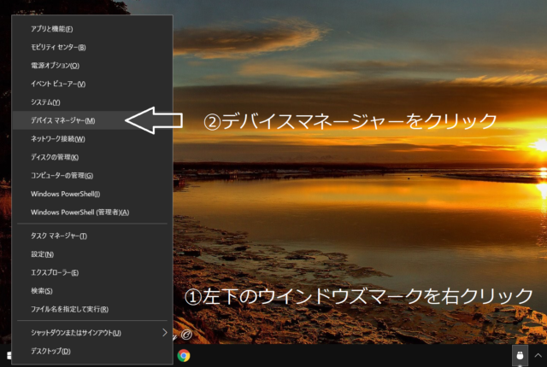Image resolution: width=547 pixels, height=367 pixels.
Task: Choose システム menu entry
Action: [x=92, y=102]
